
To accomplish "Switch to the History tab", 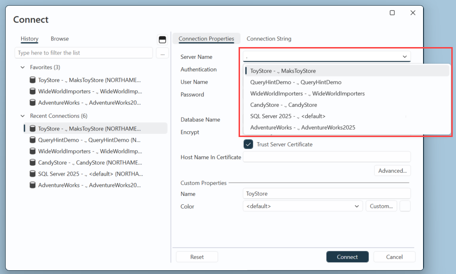I will 29,39.
